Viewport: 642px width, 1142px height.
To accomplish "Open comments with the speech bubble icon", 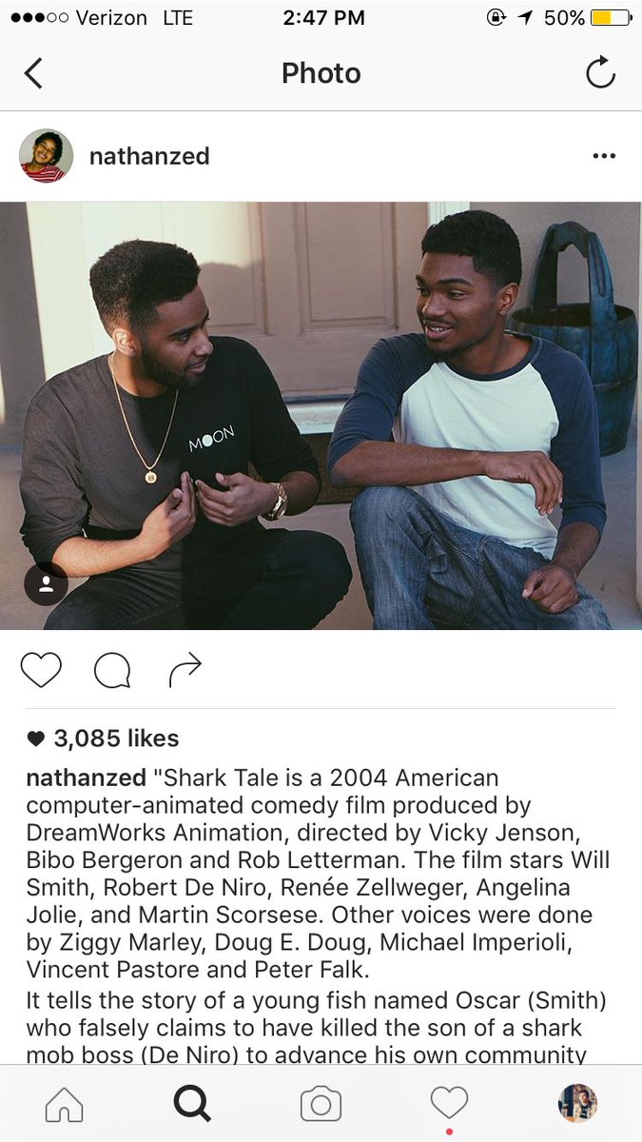I will point(112,671).
